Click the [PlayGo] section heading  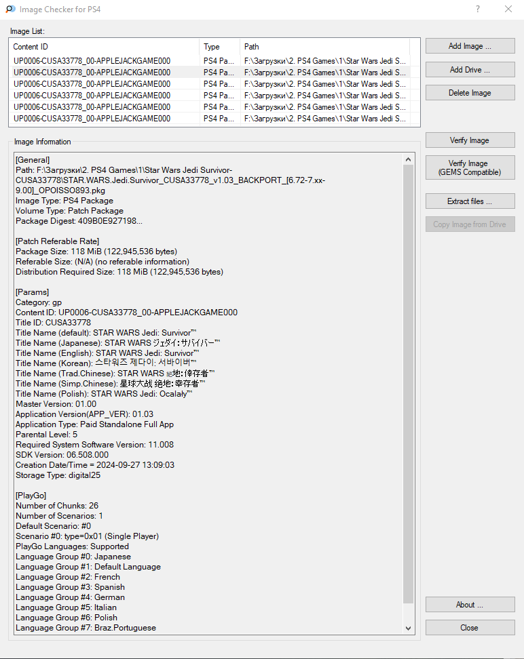(x=31, y=496)
